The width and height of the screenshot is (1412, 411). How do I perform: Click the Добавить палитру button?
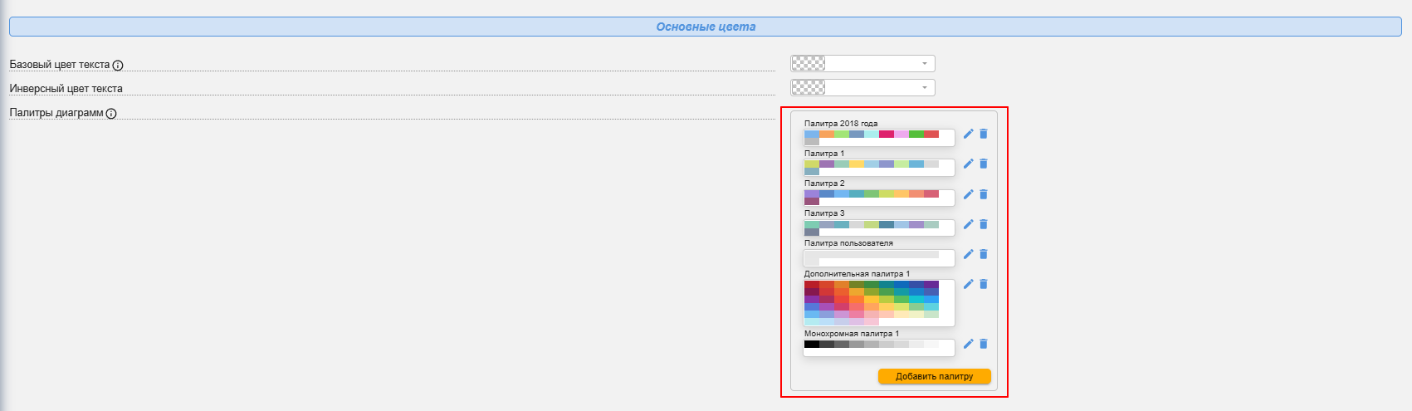934,376
